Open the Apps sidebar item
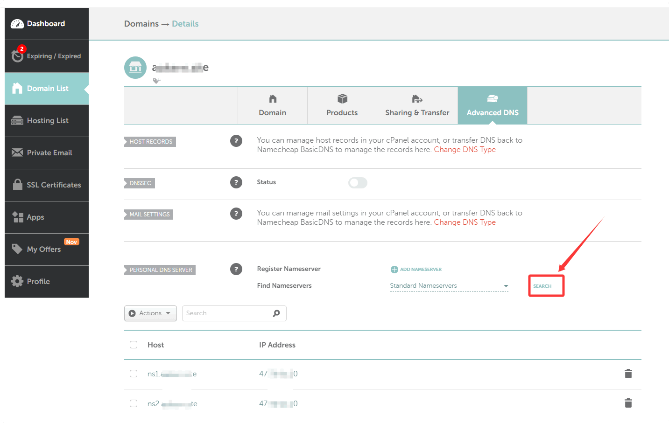The image size is (669, 423). tap(47, 217)
